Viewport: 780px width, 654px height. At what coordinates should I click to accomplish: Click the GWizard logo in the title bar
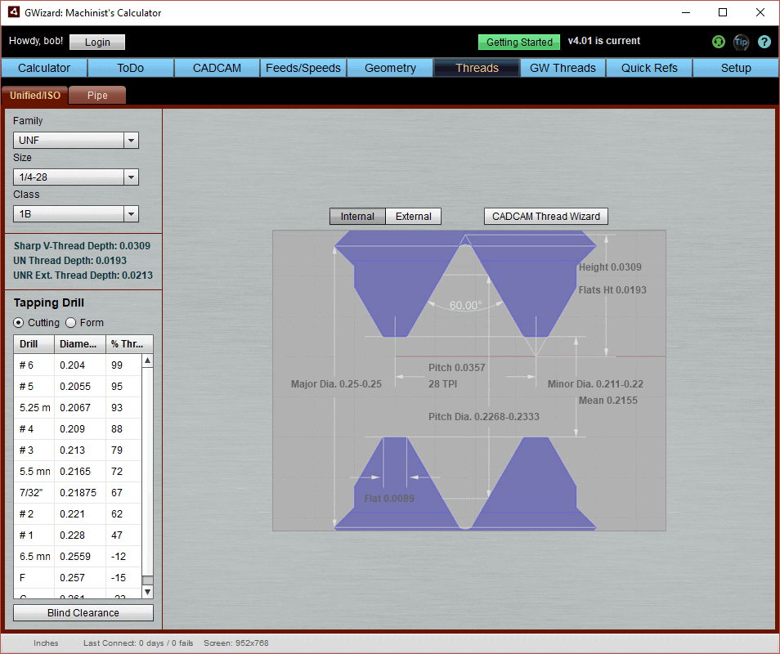14,12
